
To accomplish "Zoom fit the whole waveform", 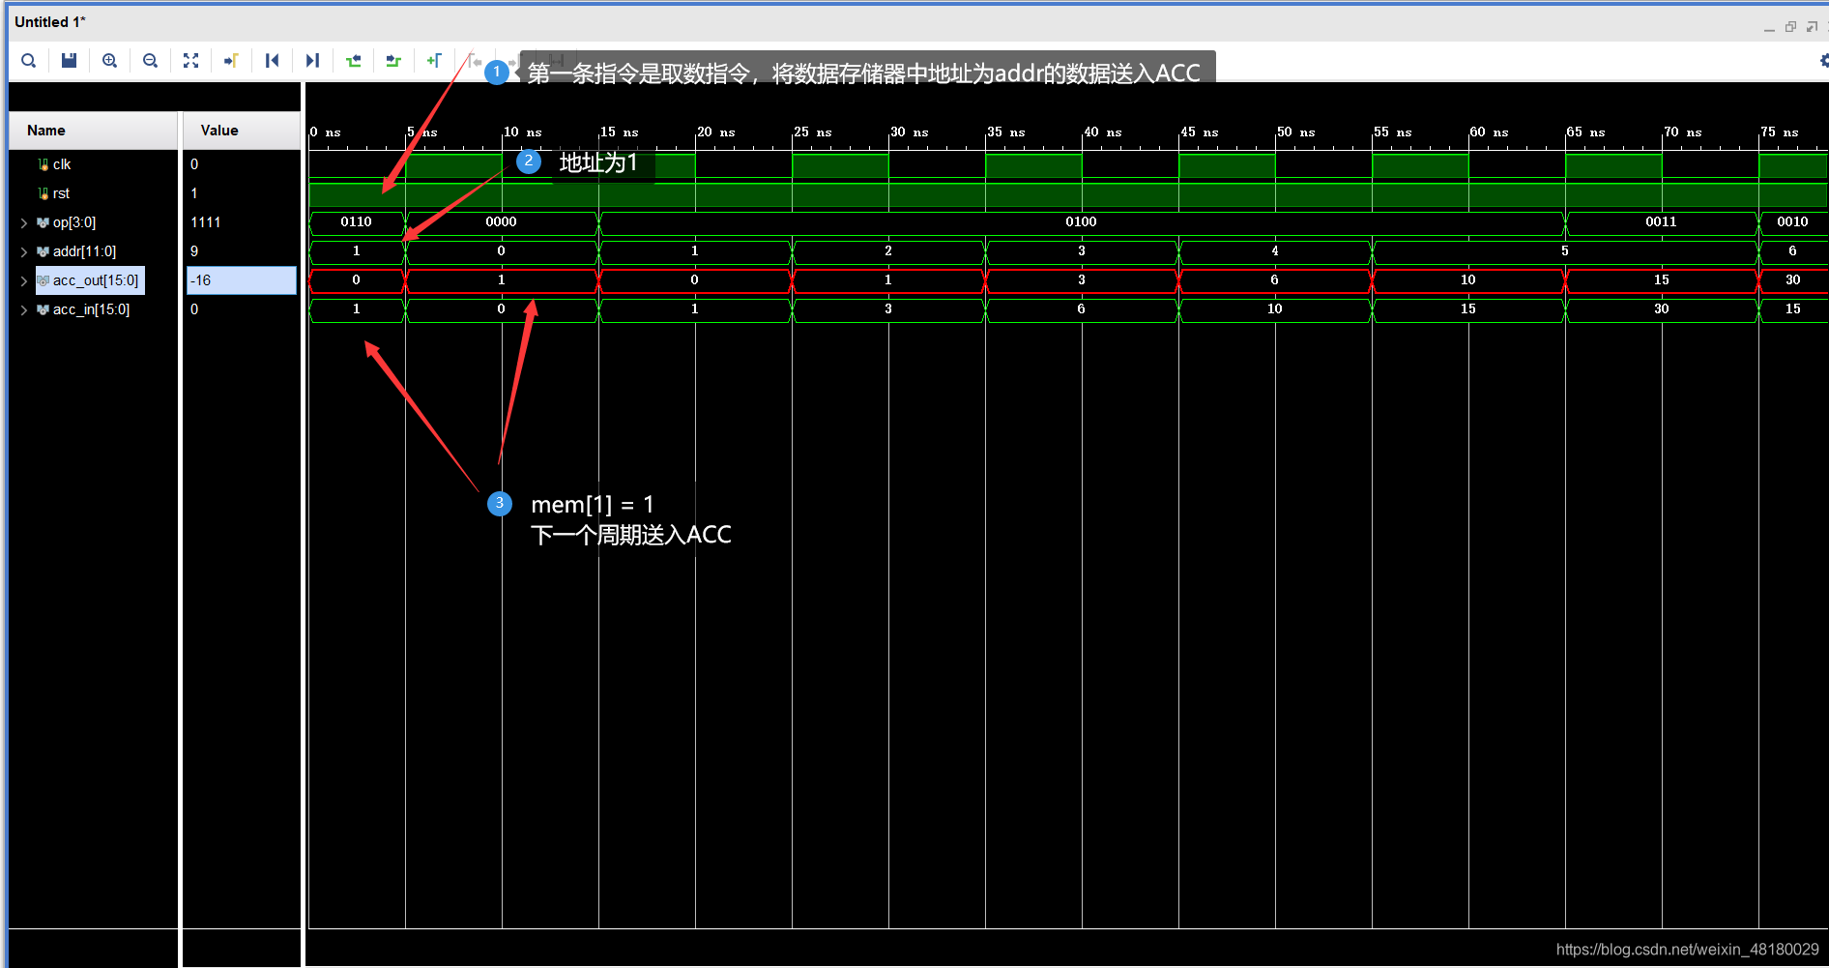I will [190, 60].
